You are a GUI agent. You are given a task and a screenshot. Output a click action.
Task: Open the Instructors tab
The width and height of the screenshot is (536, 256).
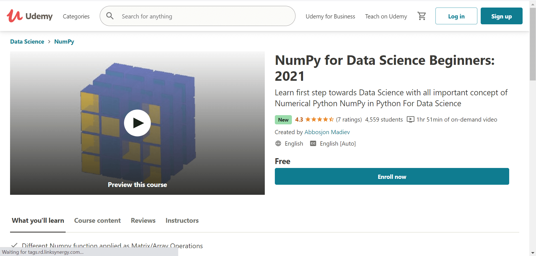click(182, 221)
